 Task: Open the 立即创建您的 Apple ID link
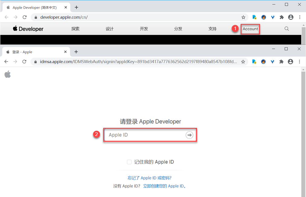point(164,186)
